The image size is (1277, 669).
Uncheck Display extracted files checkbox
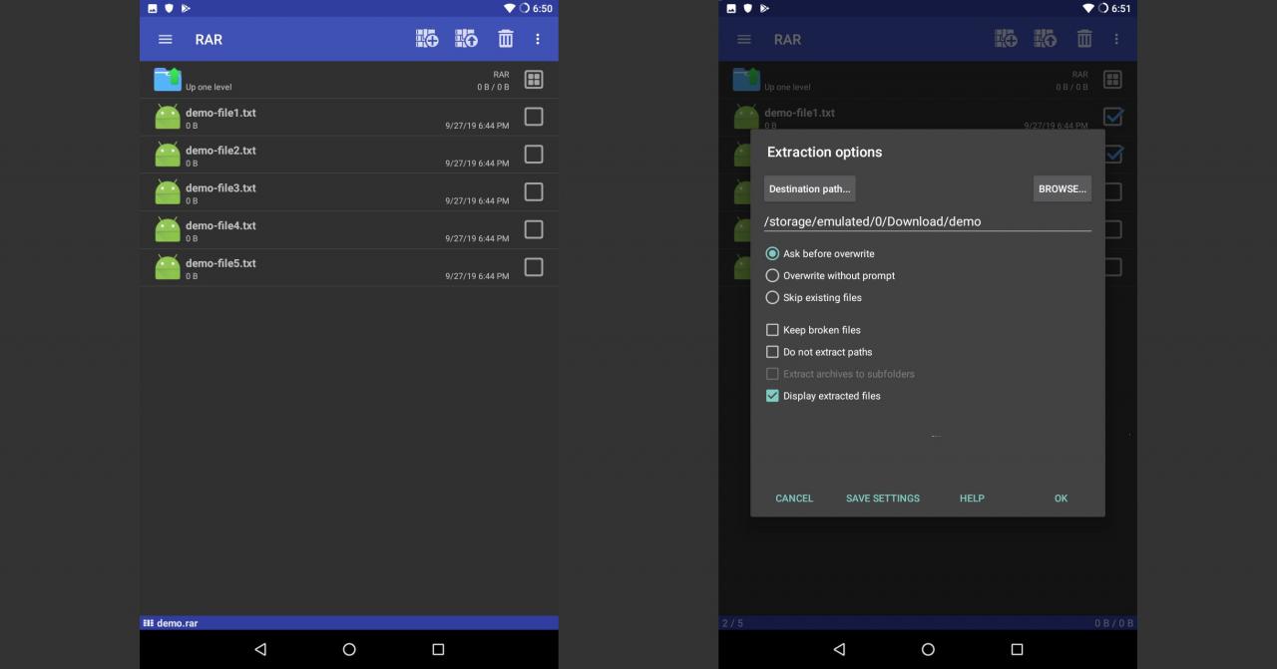click(772, 396)
